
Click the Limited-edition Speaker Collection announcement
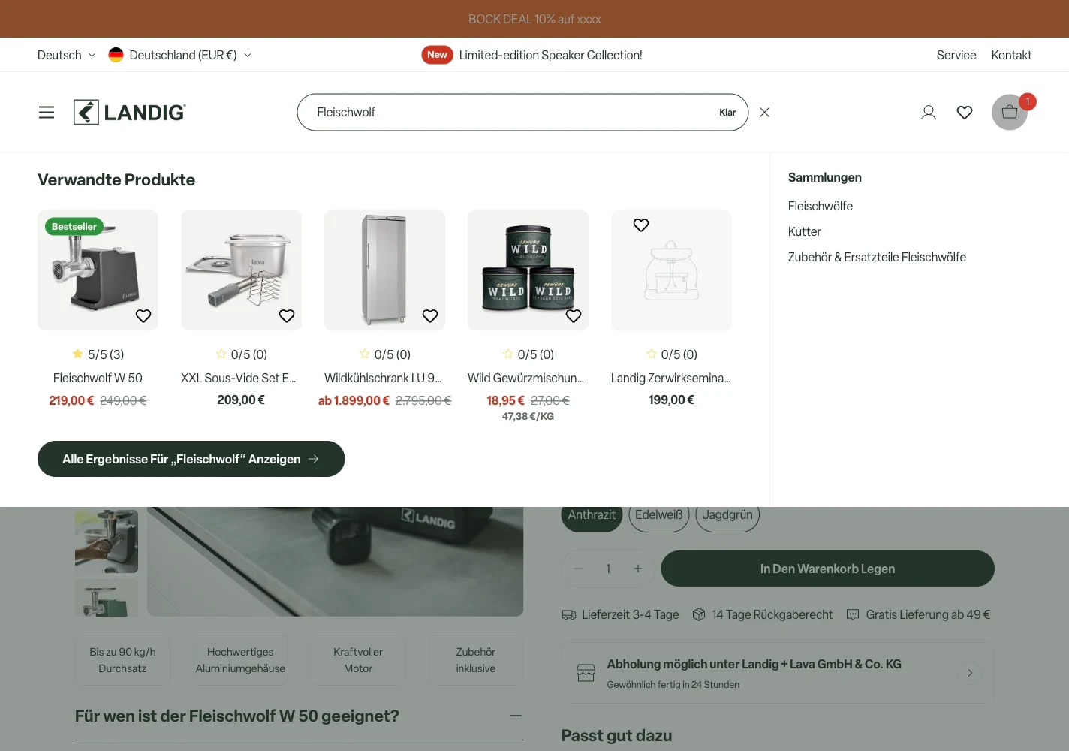(550, 55)
